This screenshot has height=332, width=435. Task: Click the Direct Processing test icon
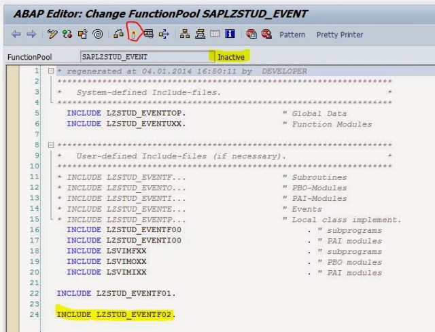tap(149, 34)
